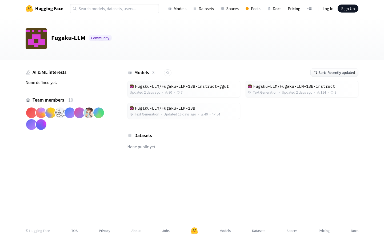Viewport: 384px width, 240px height.
Task: Open Fugaku-LLM-13B-instruct-gguf model title
Action: coord(182,86)
